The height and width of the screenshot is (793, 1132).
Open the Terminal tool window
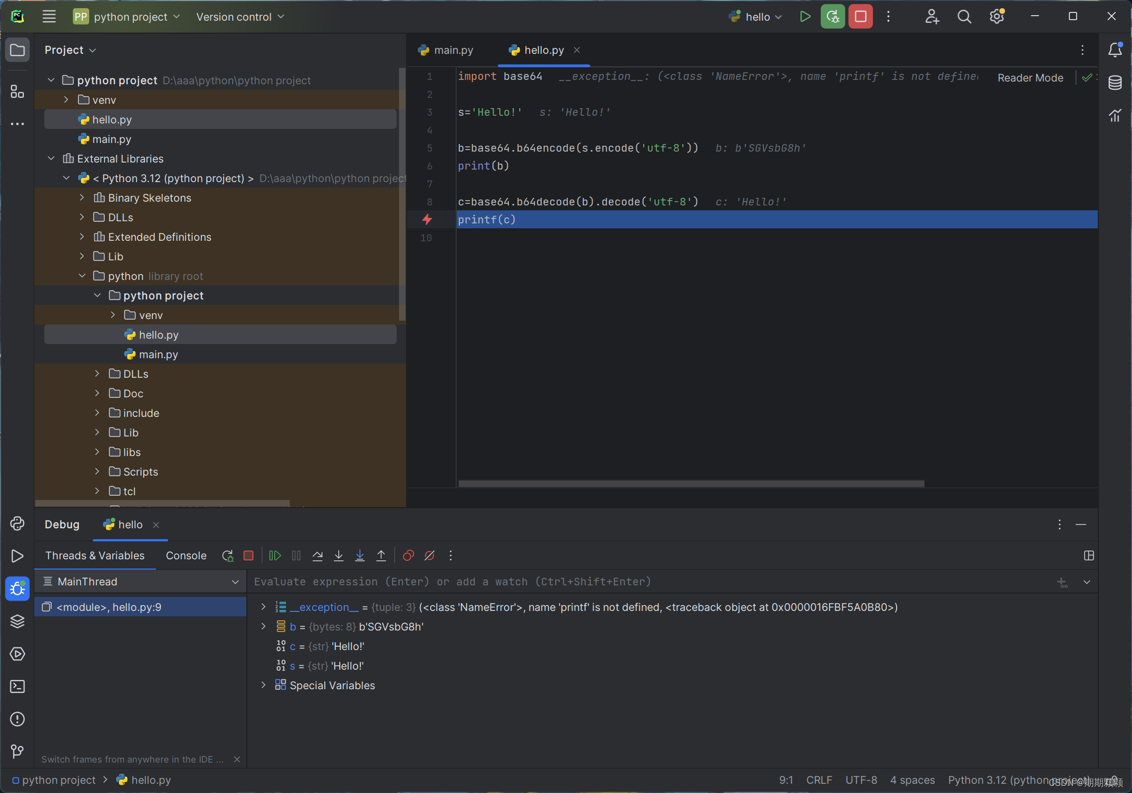pos(17,686)
